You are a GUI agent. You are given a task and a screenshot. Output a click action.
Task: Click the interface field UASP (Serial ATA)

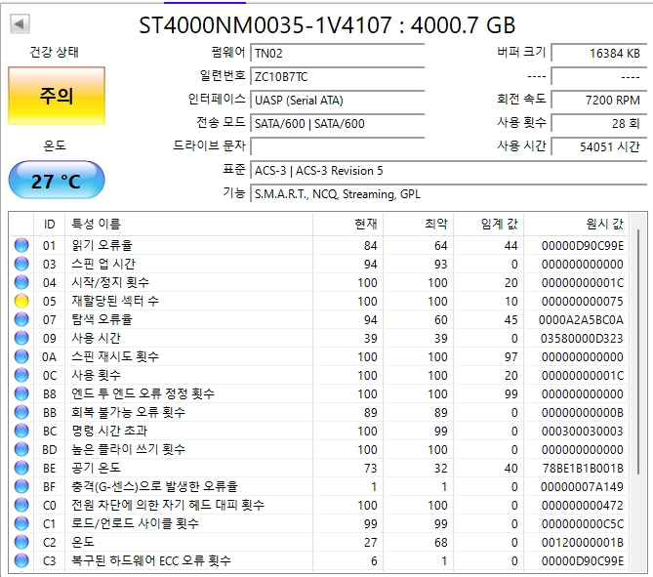point(338,100)
